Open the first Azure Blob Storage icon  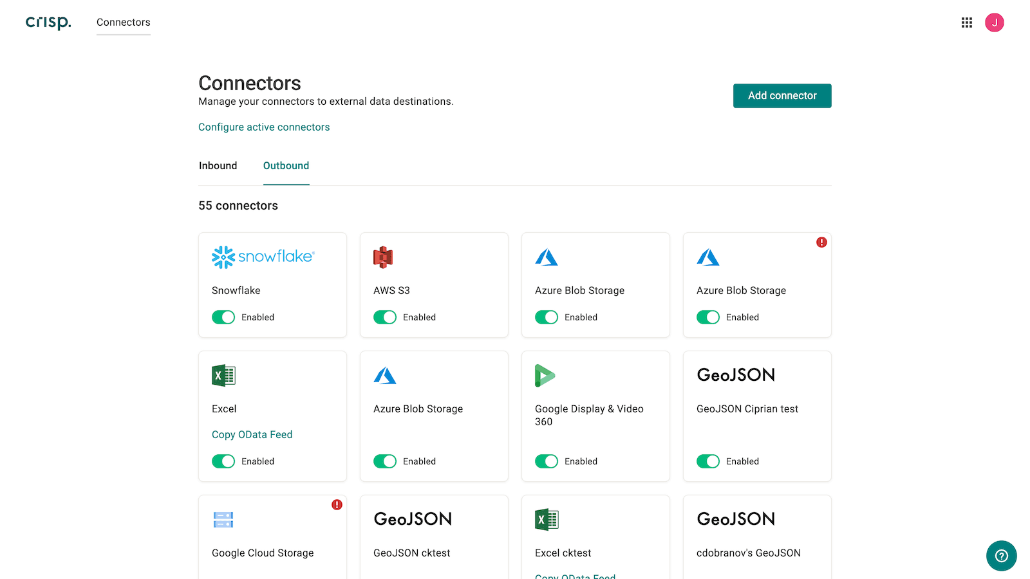(546, 256)
